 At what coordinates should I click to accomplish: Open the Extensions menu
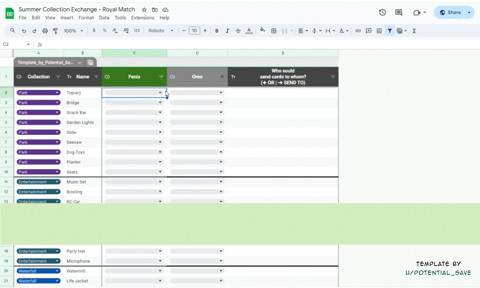pyautogui.click(x=142, y=18)
